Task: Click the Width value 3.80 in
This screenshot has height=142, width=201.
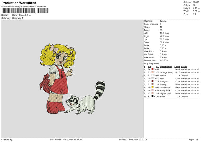Action: (x=196, y=11)
